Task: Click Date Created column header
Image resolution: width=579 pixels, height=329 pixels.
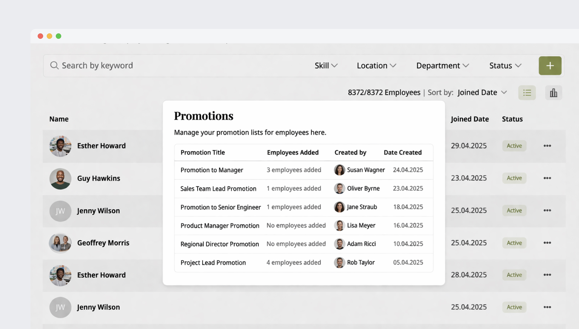Action: click(x=403, y=152)
